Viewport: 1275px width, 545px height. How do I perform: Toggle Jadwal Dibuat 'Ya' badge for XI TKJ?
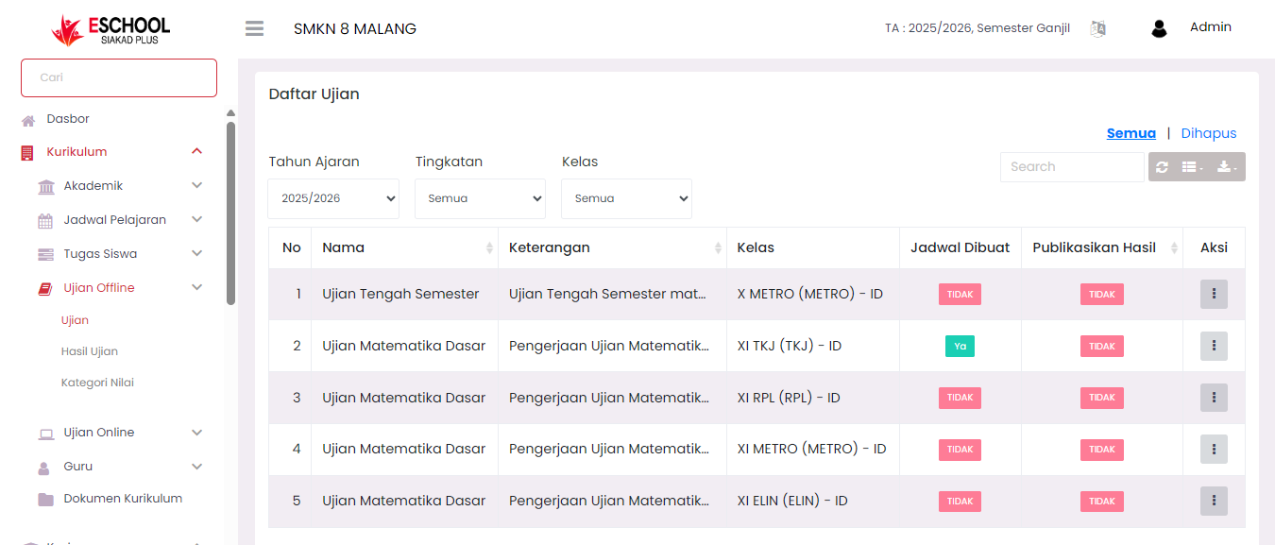point(960,347)
